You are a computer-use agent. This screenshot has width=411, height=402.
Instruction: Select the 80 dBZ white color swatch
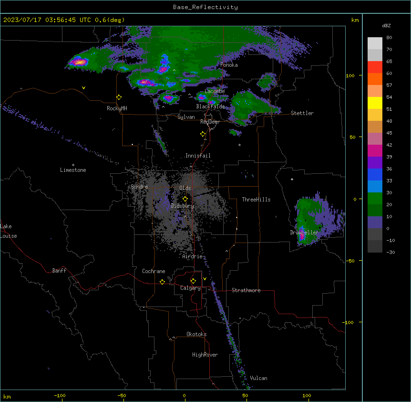[x=375, y=43]
